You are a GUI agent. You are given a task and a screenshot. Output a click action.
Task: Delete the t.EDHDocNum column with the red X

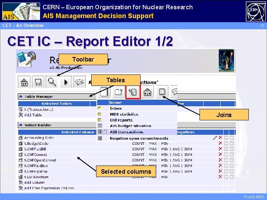pos(220,177)
